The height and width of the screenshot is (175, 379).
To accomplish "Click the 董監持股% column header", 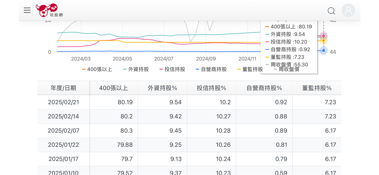I will tap(317, 88).
